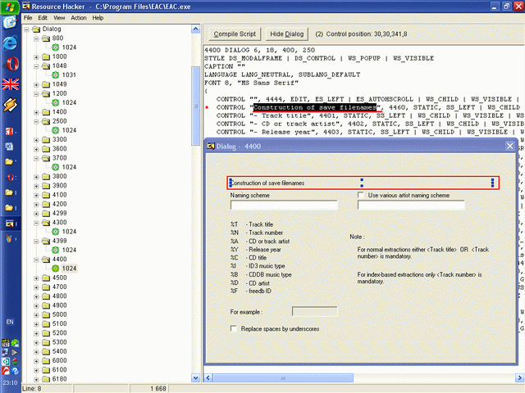Click the CAPTION script line
Image resolution: width=525 pixels, height=393 pixels.
click(x=225, y=66)
